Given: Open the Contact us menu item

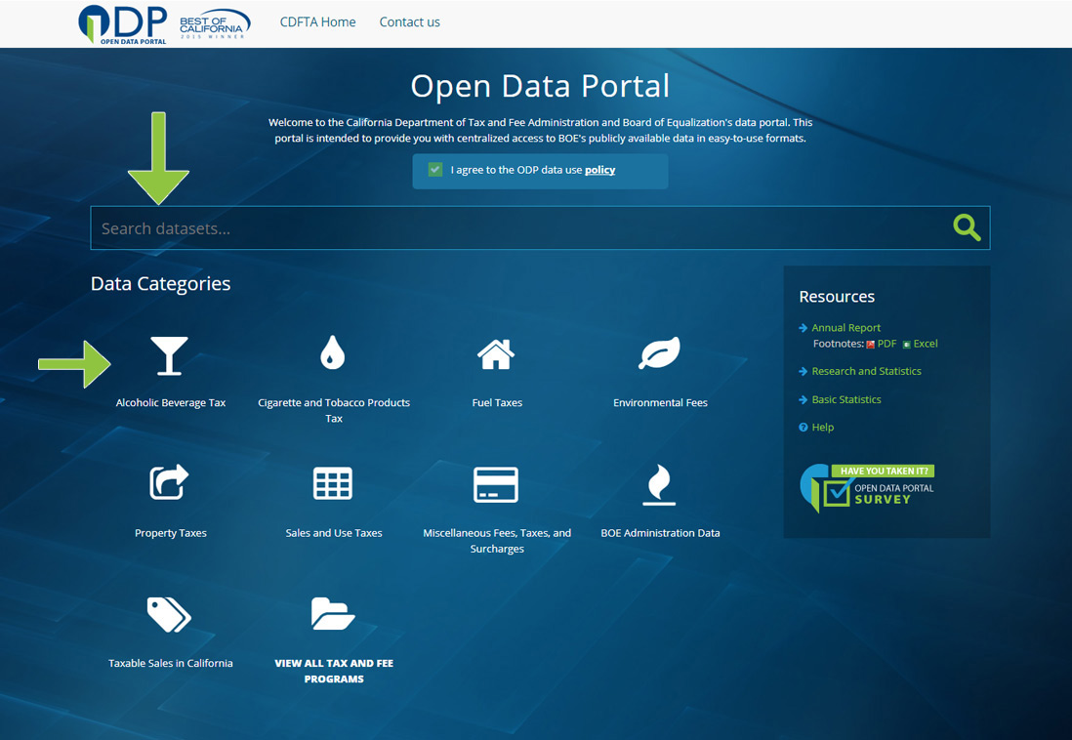Looking at the screenshot, I should pyautogui.click(x=409, y=21).
